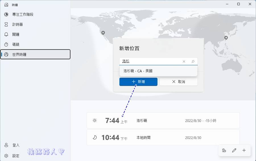Clear the location search text with X
Screen dimensions: 256x161
pos(184,62)
